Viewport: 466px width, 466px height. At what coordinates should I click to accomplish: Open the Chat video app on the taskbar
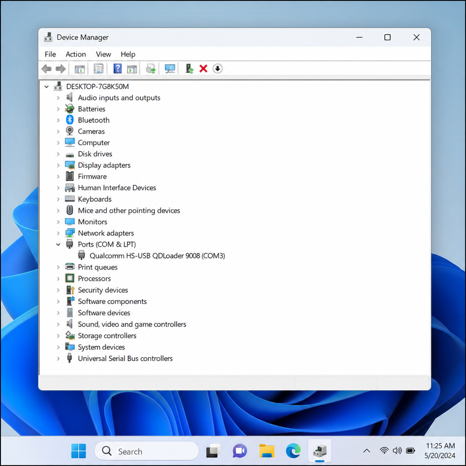[x=240, y=451]
